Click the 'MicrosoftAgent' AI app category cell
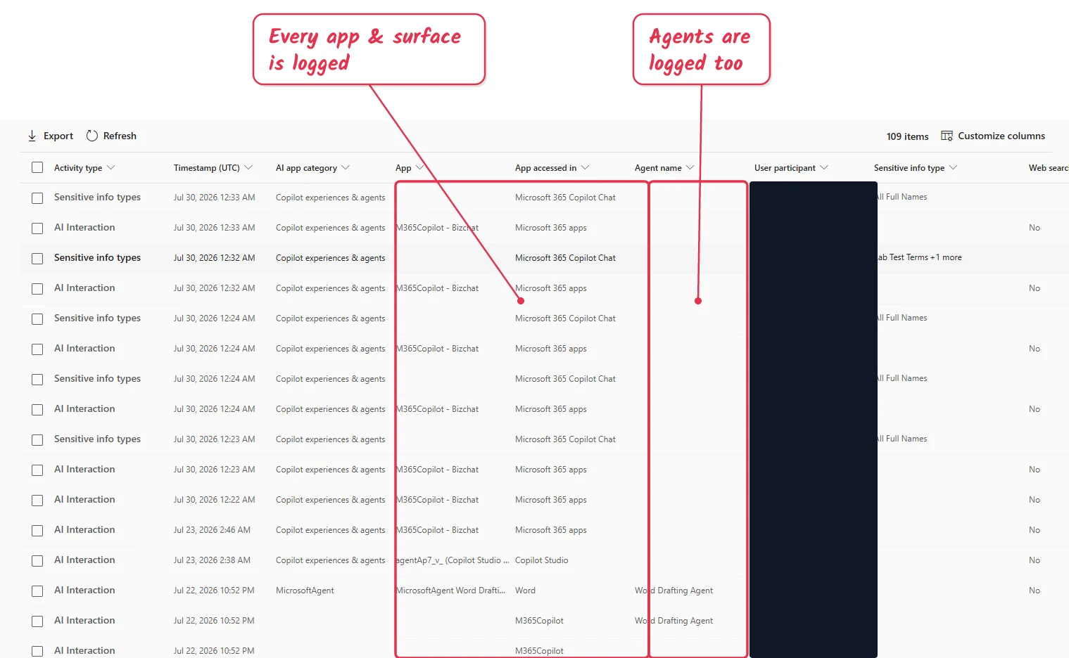Image resolution: width=1069 pixels, height=658 pixels. coord(305,591)
